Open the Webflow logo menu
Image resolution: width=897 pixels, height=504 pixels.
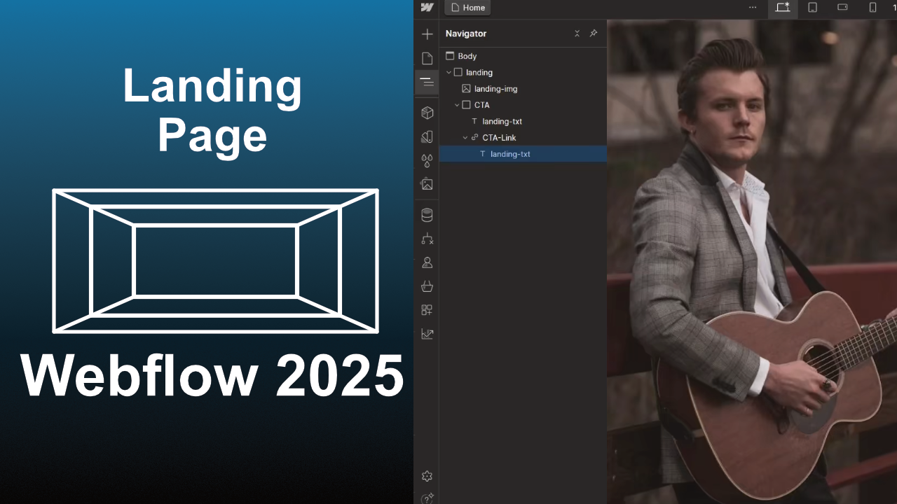(427, 8)
